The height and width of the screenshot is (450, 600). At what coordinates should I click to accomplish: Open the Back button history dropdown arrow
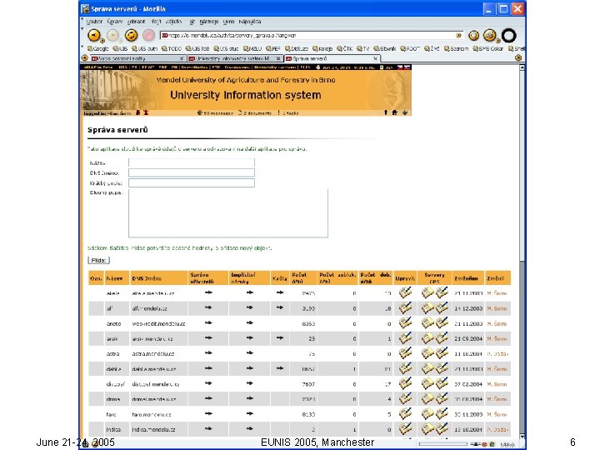(x=102, y=40)
